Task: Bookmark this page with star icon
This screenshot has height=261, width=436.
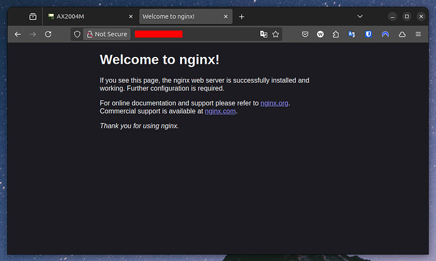Action: 276,34
